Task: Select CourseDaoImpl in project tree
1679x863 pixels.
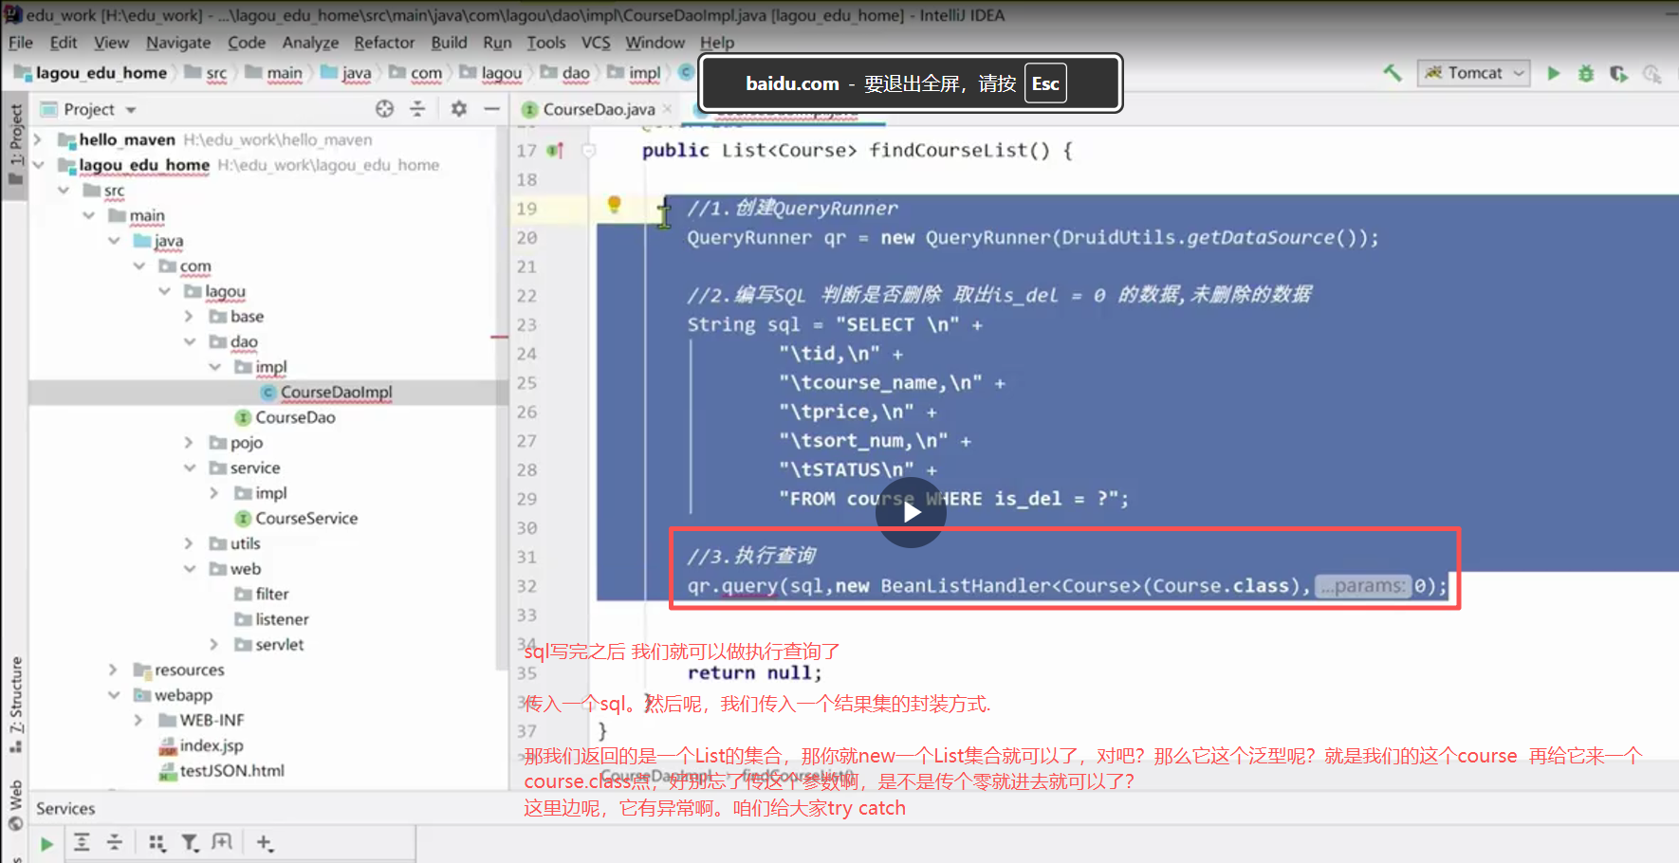Action: (336, 393)
